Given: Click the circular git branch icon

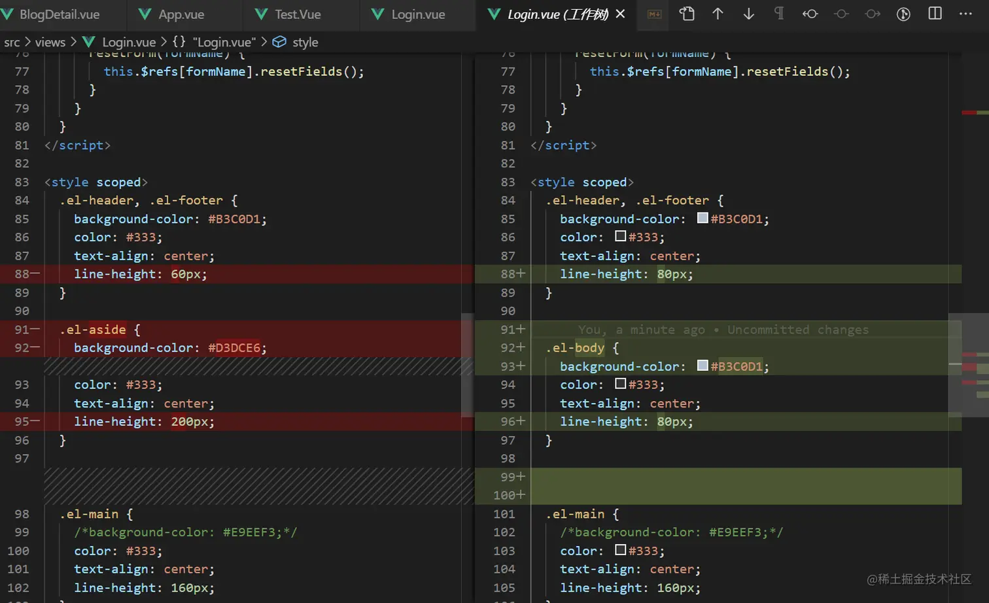Looking at the screenshot, I should coord(903,14).
